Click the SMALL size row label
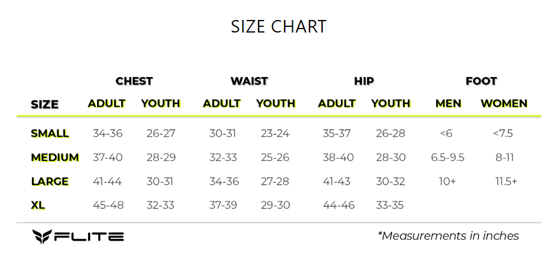 point(50,134)
